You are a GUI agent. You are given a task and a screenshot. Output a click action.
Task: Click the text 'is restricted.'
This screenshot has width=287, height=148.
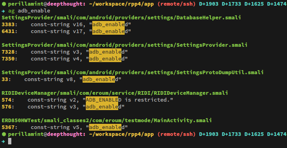[147, 100]
